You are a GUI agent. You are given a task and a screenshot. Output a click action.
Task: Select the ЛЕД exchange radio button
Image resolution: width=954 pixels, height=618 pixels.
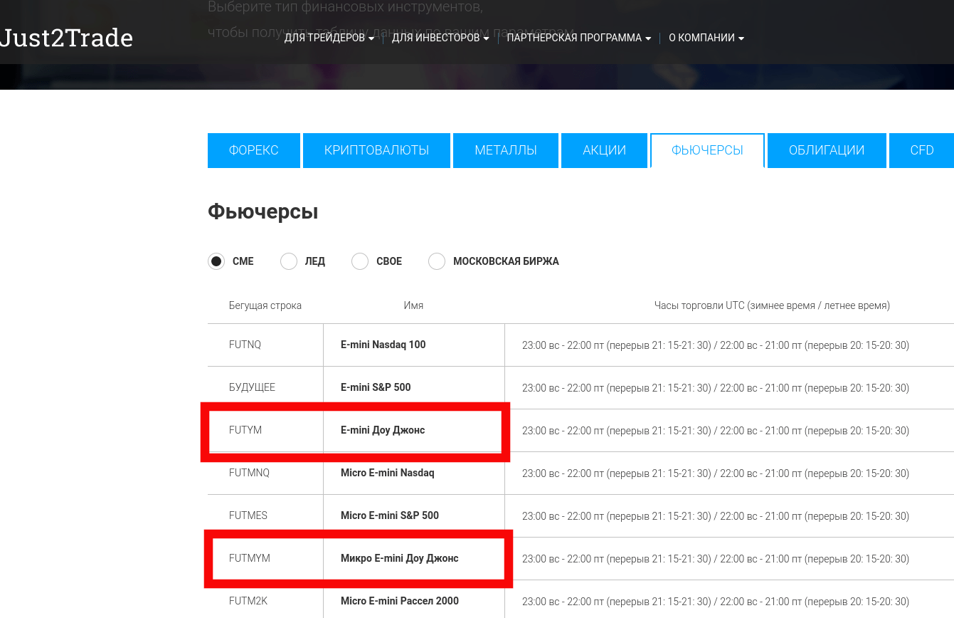tap(289, 261)
